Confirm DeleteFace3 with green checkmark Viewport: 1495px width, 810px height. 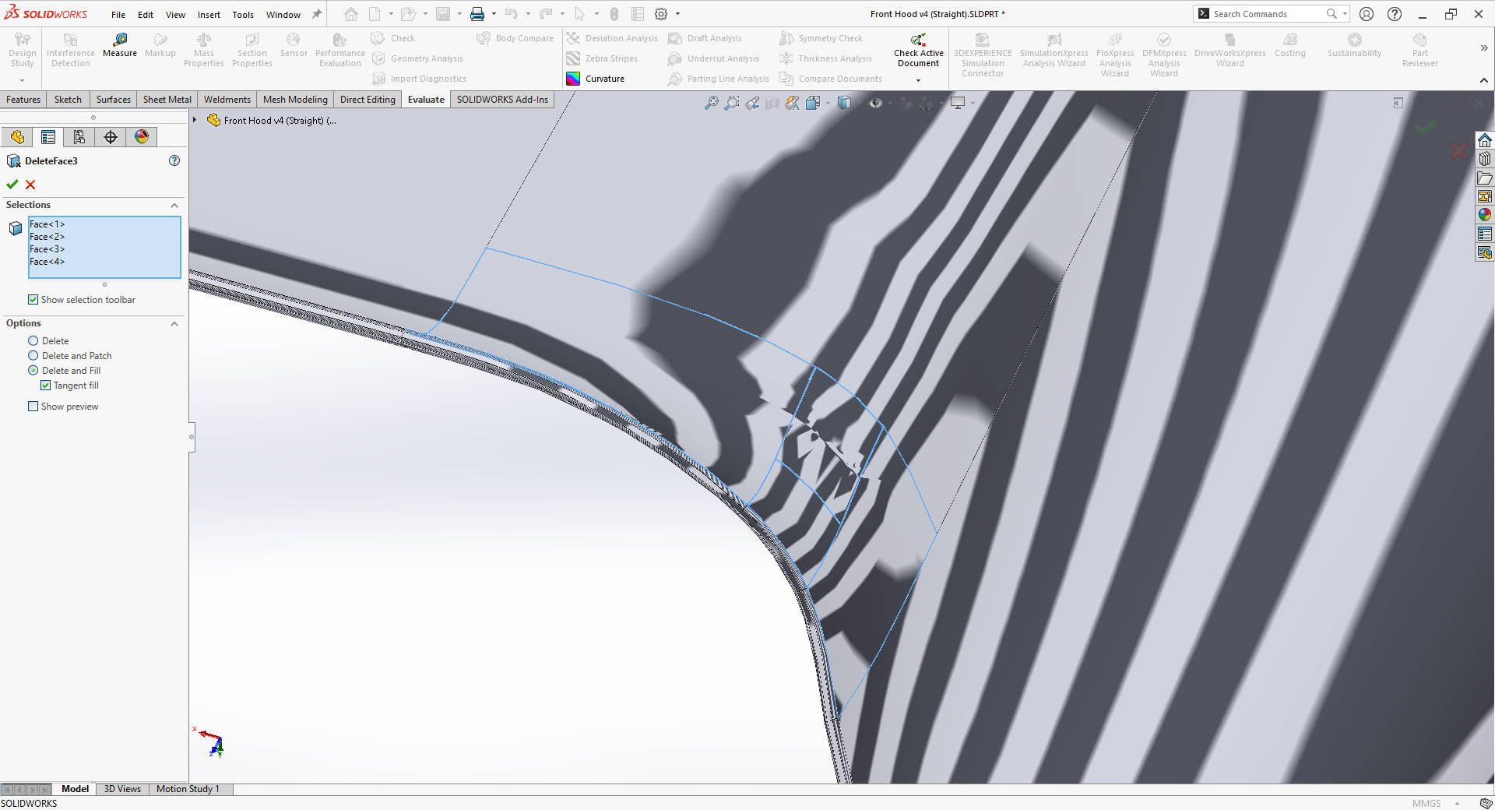tap(12, 185)
